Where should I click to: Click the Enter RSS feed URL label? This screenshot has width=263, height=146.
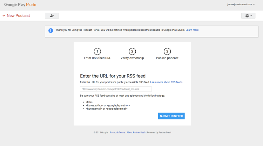click(x=97, y=58)
